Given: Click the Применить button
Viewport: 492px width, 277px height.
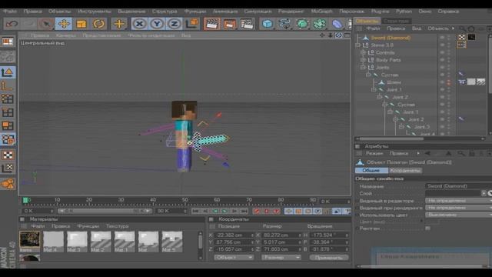Looking at the screenshot, I should point(329,258).
